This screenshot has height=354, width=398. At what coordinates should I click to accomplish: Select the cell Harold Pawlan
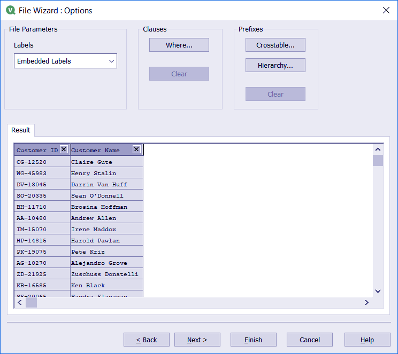107,240
